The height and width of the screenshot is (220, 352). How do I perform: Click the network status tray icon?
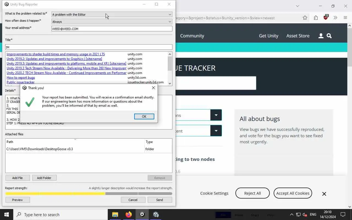pos(298,215)
